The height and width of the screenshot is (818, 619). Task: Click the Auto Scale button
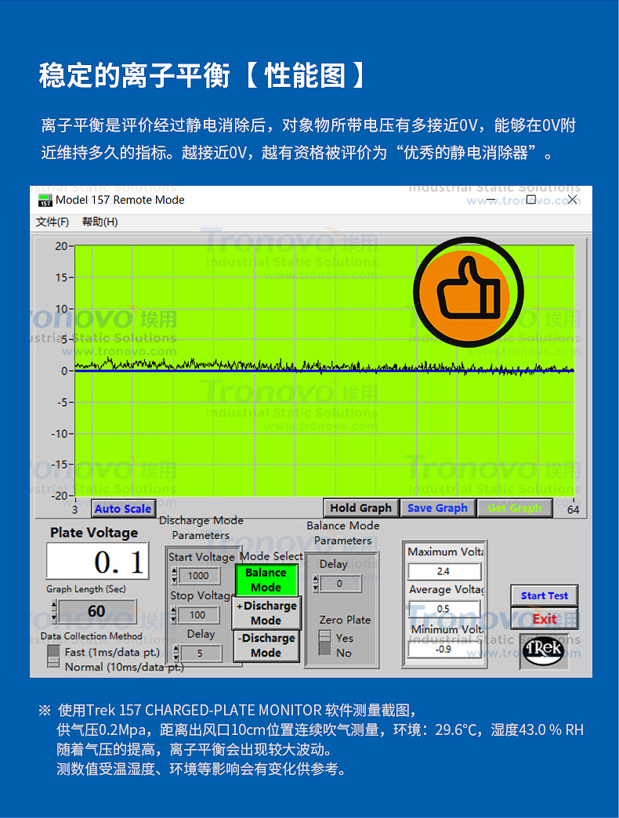point(123,509)
